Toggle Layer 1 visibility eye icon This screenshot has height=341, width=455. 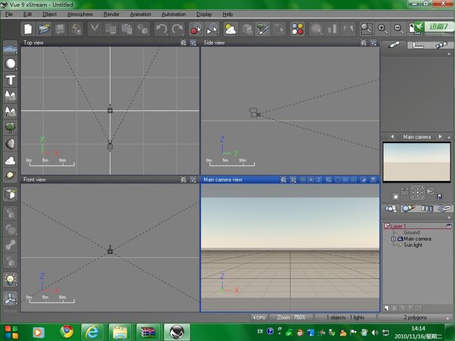tap(449, 226)
